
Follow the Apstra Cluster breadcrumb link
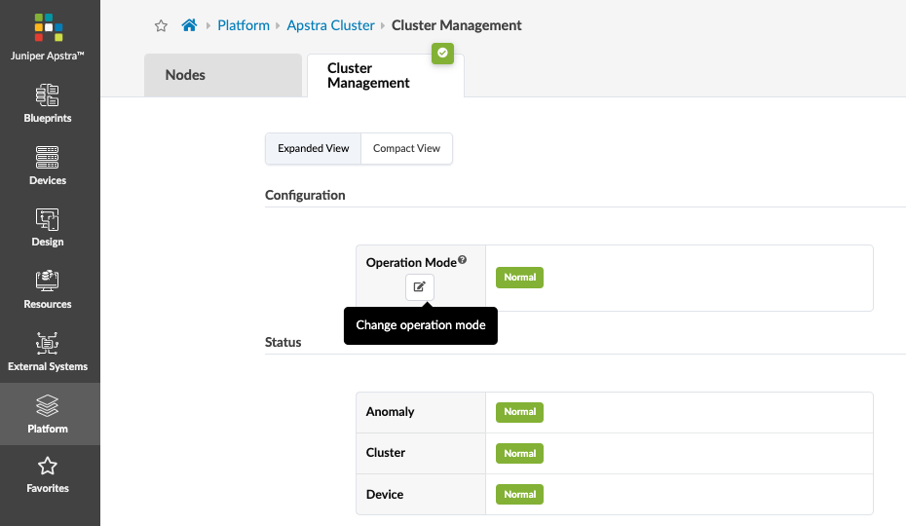coord(330,25)
